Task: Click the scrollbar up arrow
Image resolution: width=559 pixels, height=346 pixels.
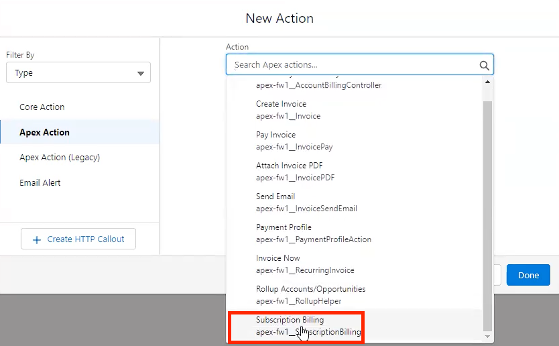Action: [x=487, y=82]
